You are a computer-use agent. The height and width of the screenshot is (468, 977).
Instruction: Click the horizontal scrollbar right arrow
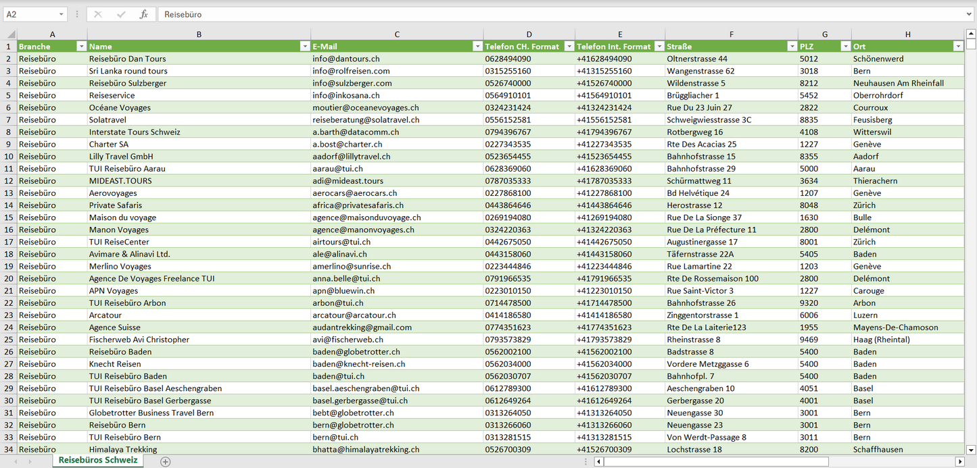point(959,461)
